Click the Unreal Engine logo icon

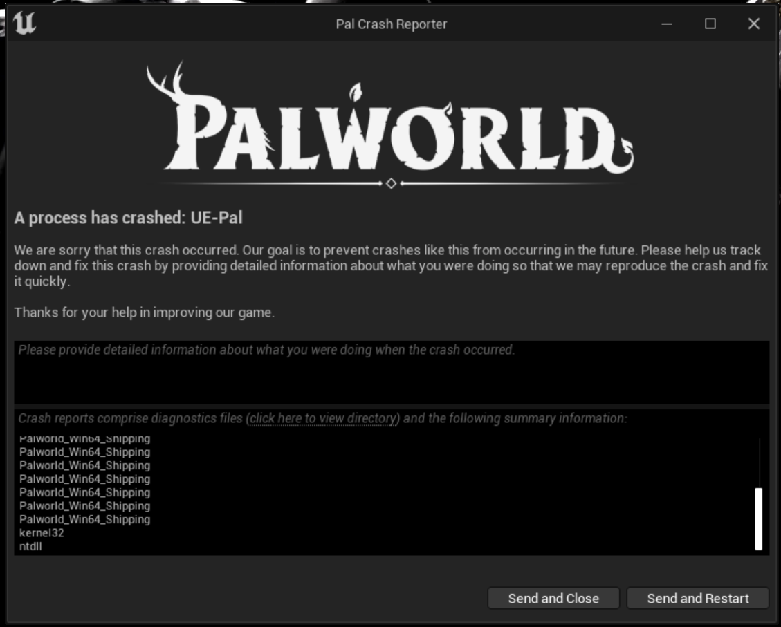[x=24, y=24]
